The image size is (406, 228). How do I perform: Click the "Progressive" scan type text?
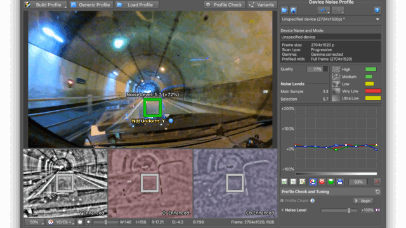[321, 49]
